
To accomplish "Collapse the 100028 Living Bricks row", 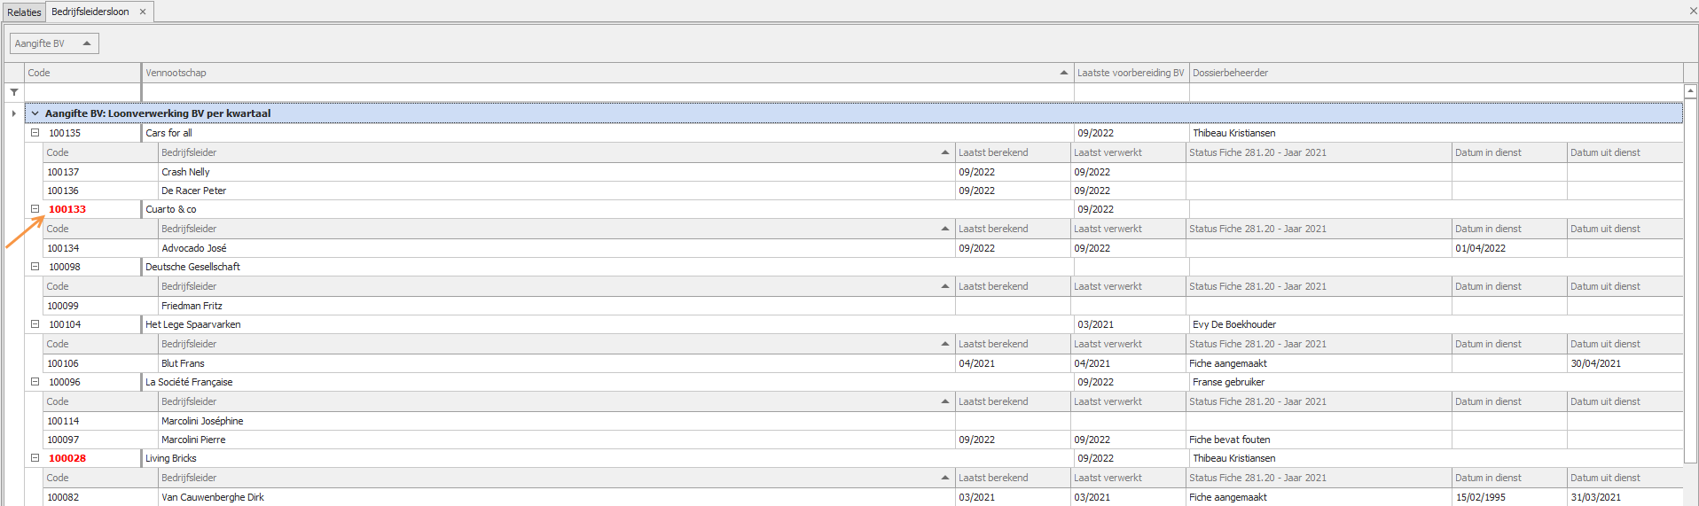I will pos(35,458).
